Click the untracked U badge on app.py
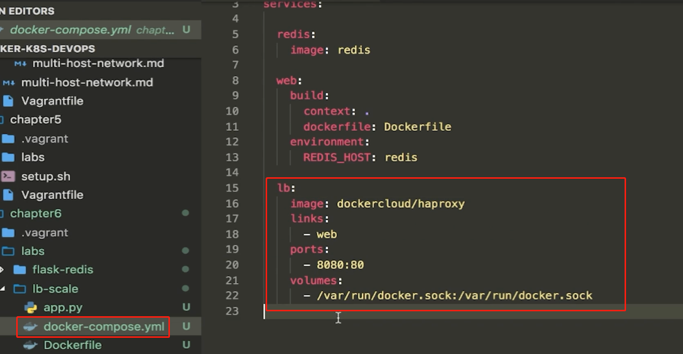This screenshot has height=354, width=683. (x=186, y=308)
